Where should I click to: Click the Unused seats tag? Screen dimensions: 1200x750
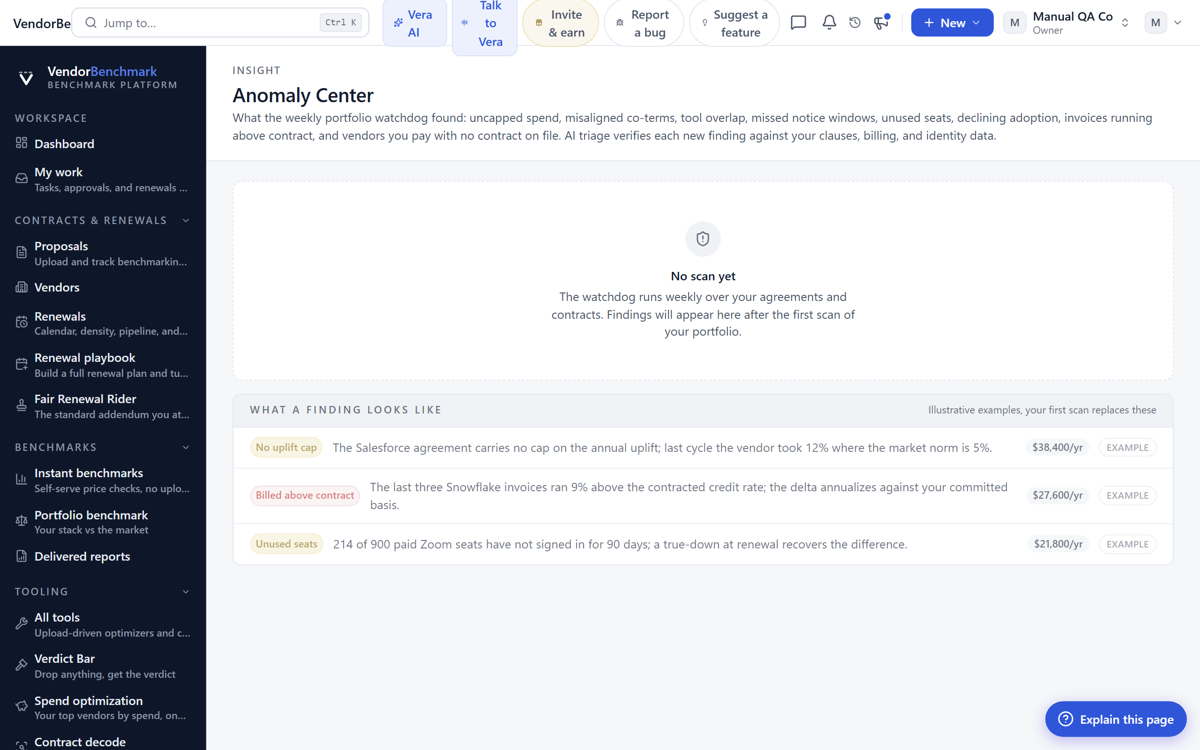286,544
